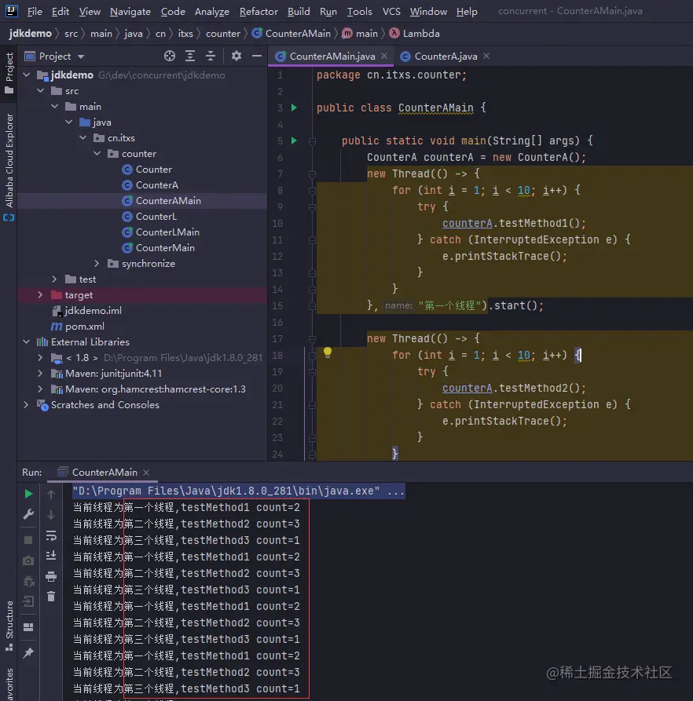
Task: Expand the test folder
Action: (x=54, y=279)
